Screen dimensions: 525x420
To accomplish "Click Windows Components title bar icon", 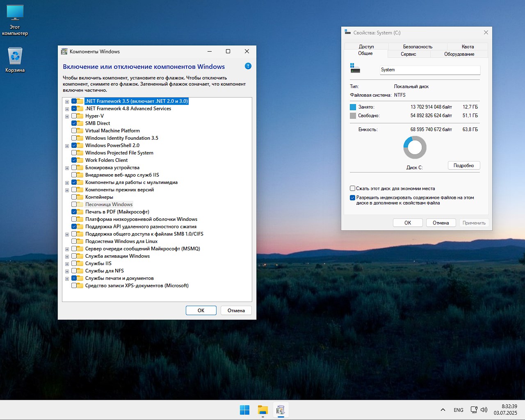I will click(64, 52).
